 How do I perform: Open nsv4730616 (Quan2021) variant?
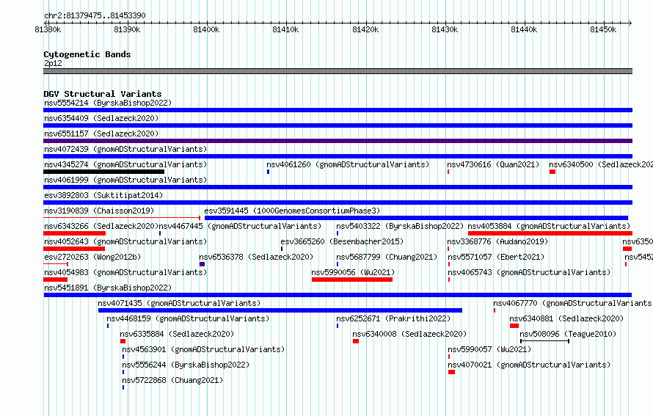[x=493, y=164]
